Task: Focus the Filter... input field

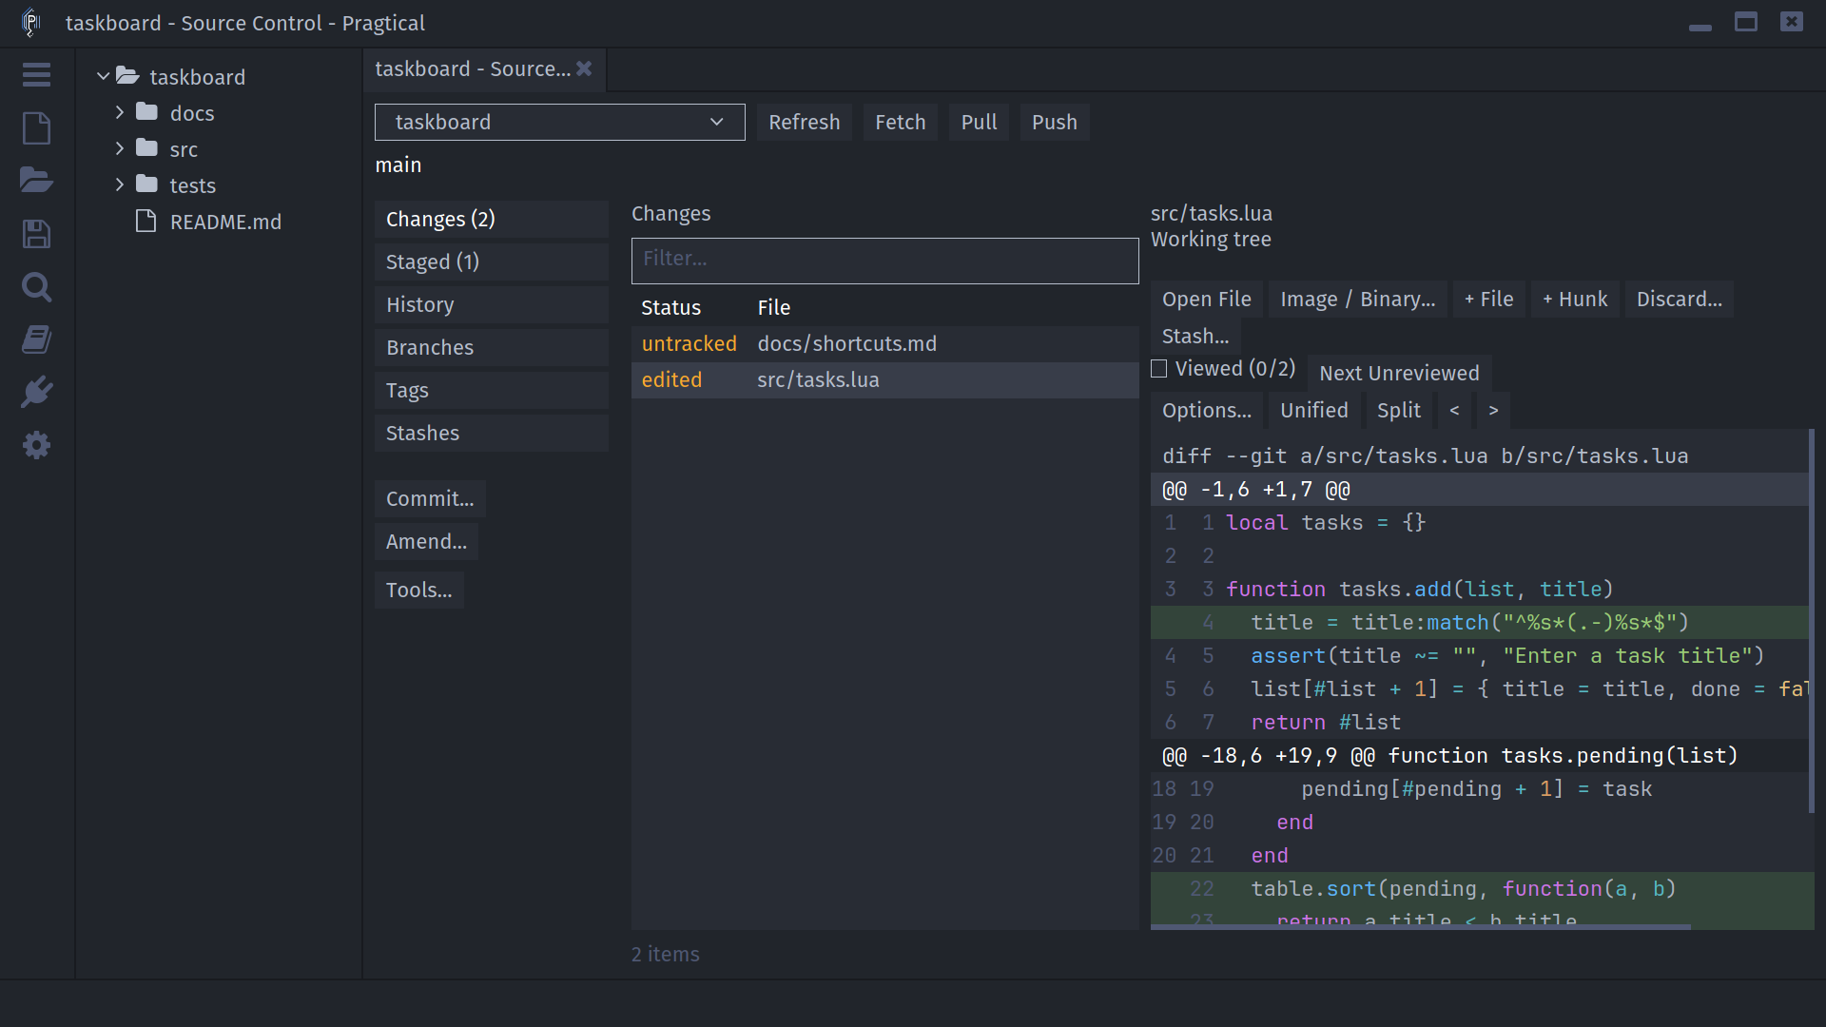Action: coord(884,259)
